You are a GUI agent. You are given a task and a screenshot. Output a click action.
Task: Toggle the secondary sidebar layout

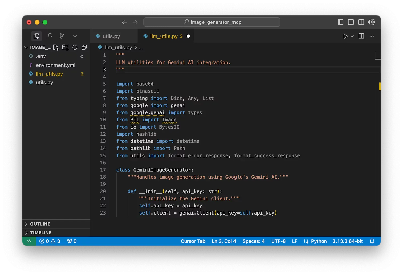361,22
